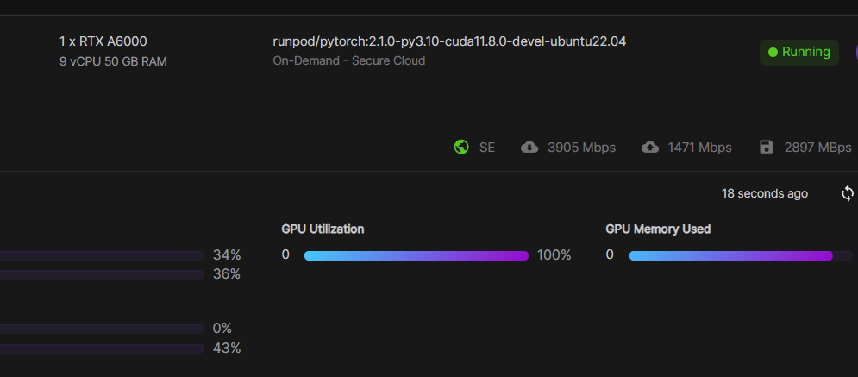This screenshot has width=858, height=377.
Task: Select the runpod/pytorch image name text
Action: [448, 41]
